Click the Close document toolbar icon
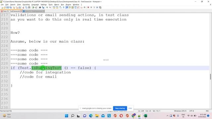The width and height of the screenshot is (212, 119). [x=14, y=7]
